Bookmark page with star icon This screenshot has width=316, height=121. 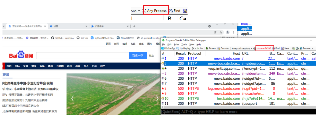pyautogui.click(x=221, y=32)
